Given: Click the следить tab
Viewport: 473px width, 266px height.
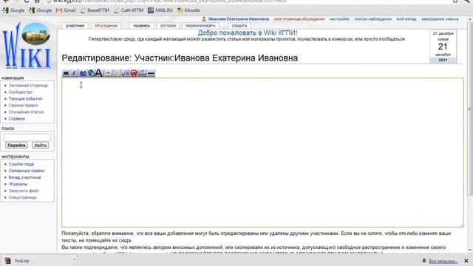Looking at the screenshot, I should point(239,26).
